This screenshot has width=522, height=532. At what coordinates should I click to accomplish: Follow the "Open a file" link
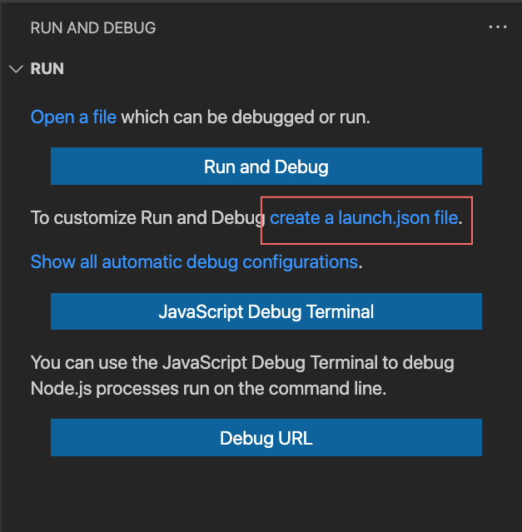pos(73,117)
